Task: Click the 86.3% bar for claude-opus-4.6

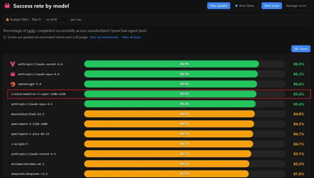Action: (x=171, y=74)
